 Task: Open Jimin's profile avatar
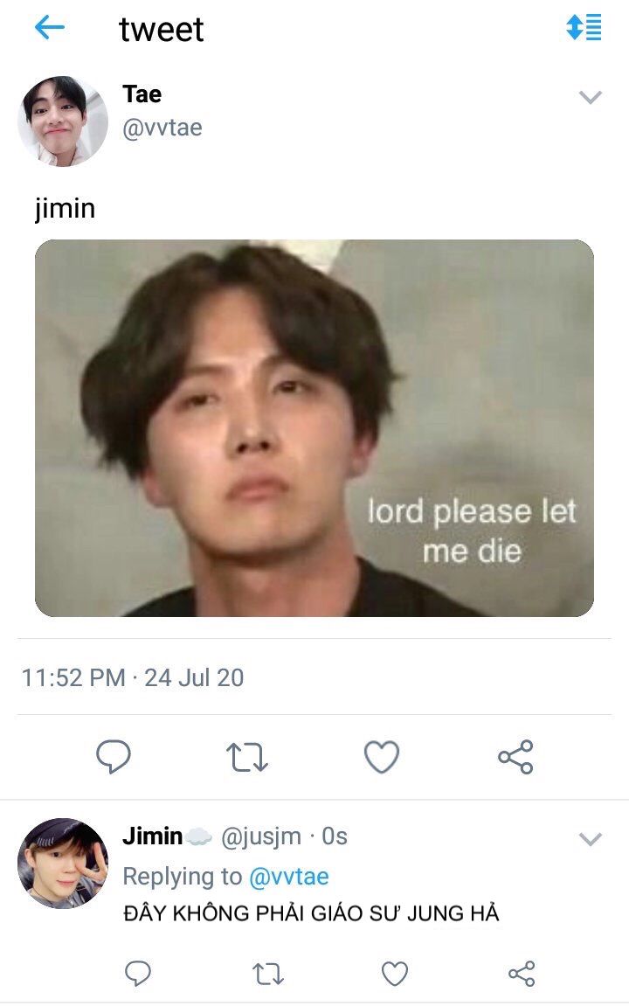pos(63,863)
